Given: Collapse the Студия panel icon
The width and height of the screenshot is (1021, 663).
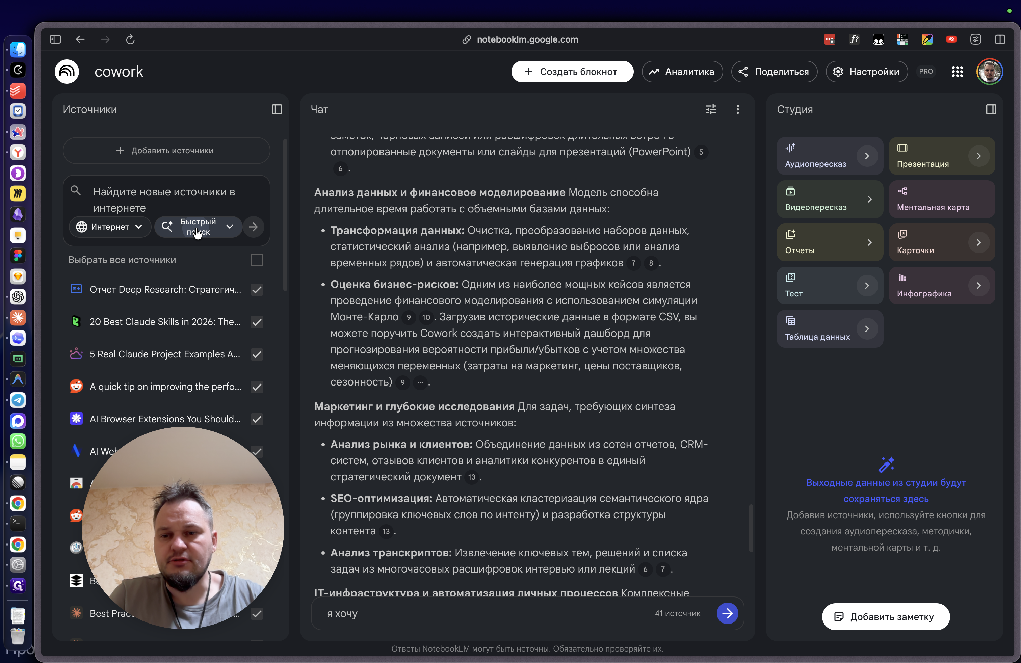Looking at the screenshot, I should click(991, 109).
